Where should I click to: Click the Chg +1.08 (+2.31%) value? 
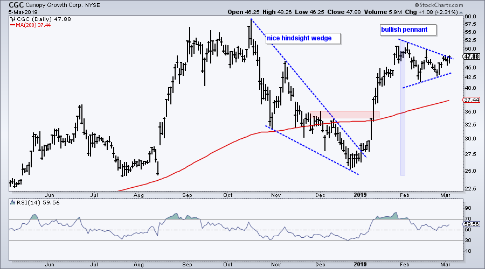[431, 12]
